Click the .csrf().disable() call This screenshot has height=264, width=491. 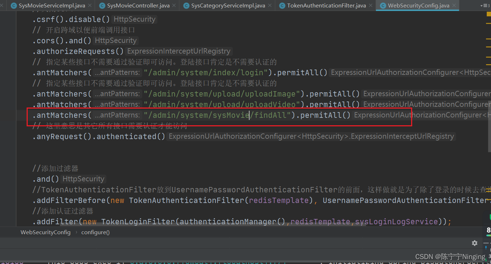point(71,20)
